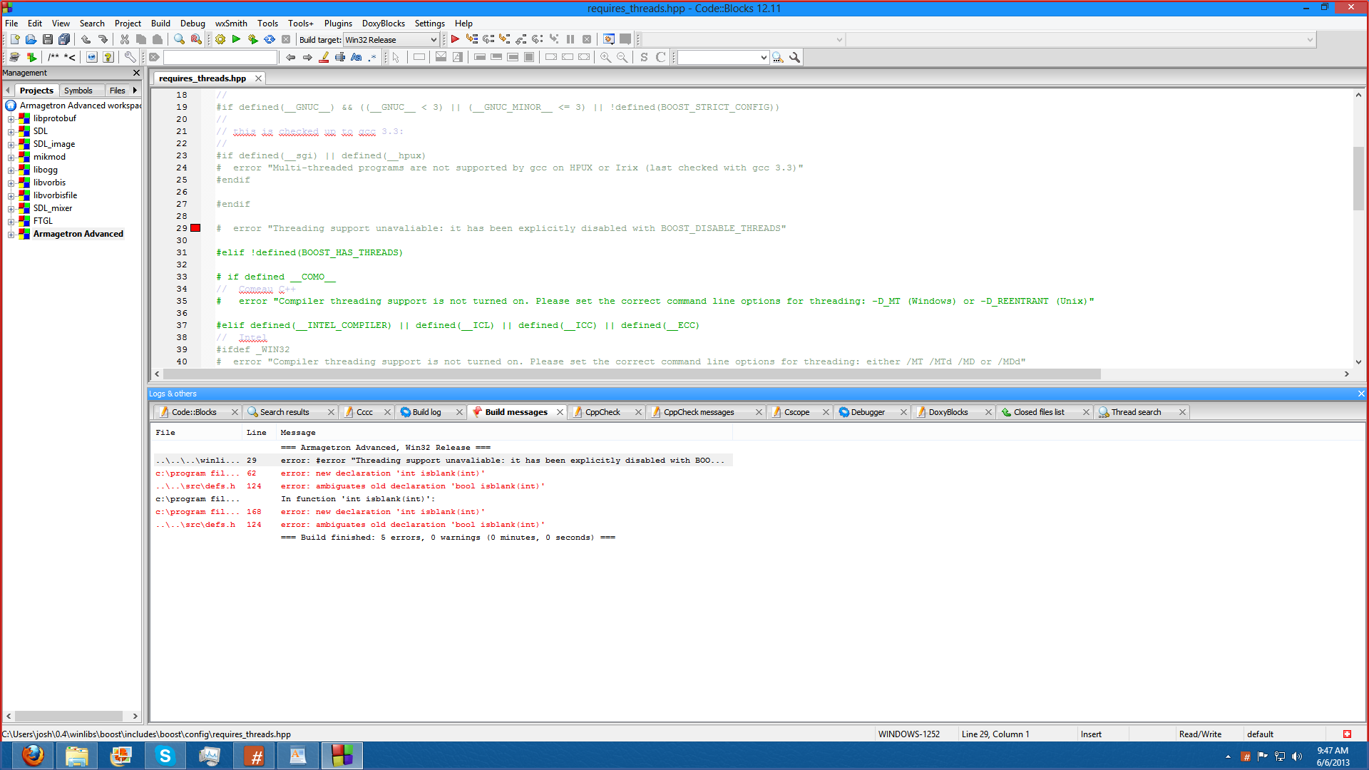
Task: Switch to the Symbols tab
Action: click(x=78, y=91)
